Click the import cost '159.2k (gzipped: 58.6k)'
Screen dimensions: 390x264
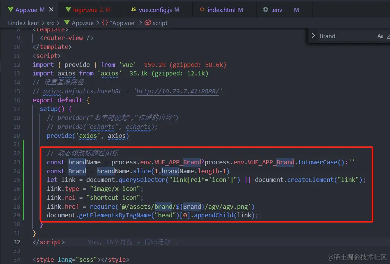pyautogui.click(x=185, y=65)
